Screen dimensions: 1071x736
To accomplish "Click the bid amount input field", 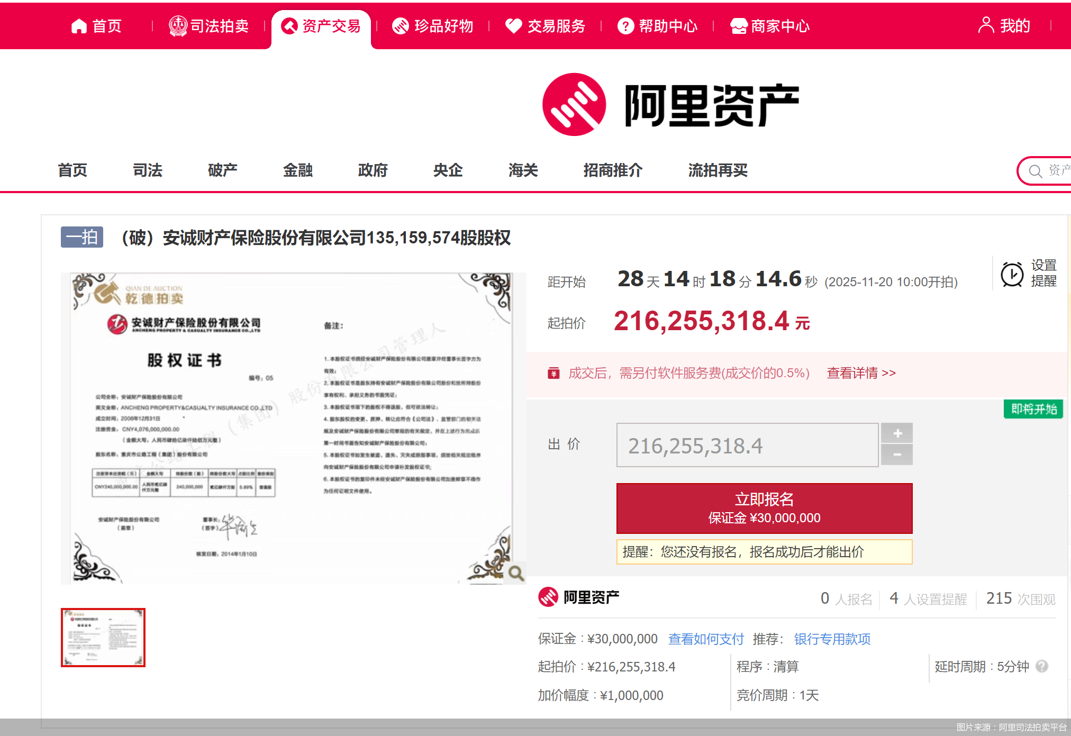I will [x=747, y=446].
